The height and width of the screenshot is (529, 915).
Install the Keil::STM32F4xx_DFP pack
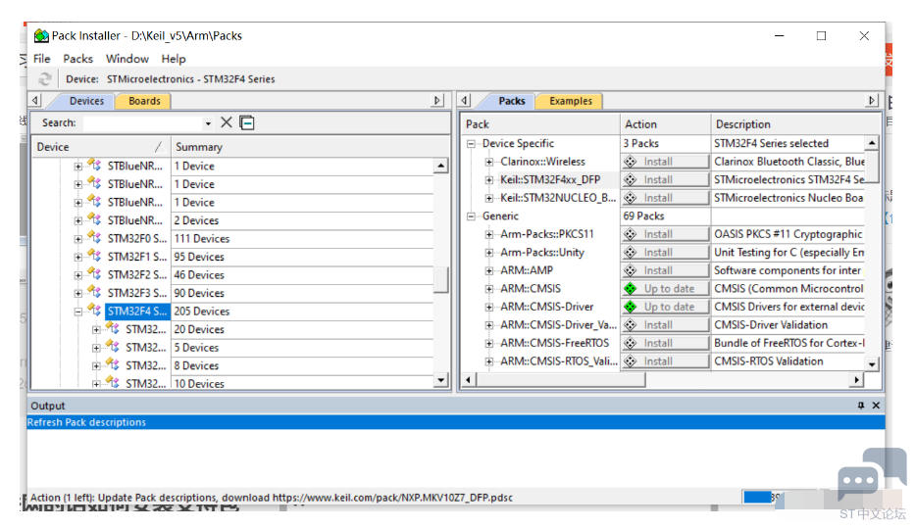tap(665, 179)
